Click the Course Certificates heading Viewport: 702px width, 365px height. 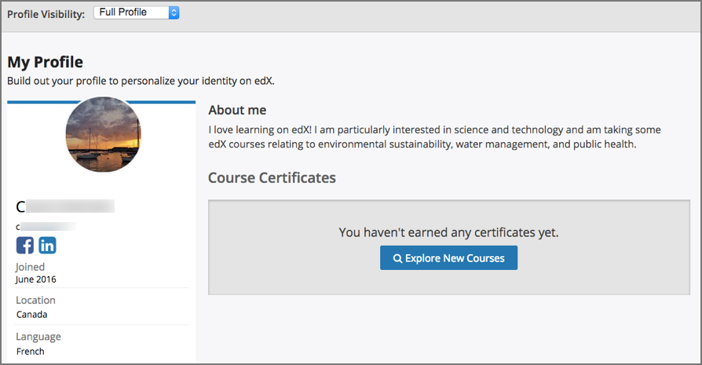272,178
